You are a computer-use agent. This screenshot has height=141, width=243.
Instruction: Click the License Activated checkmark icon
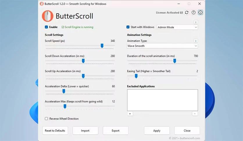[x=181, y=13]
